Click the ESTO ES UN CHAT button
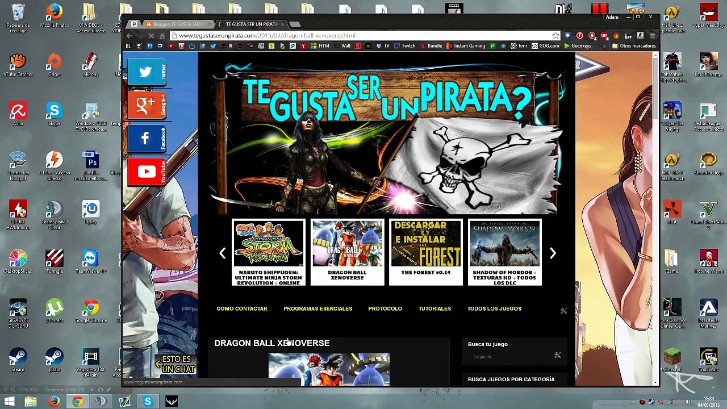Viewport: 727px width, 409px height. (176, 364)
